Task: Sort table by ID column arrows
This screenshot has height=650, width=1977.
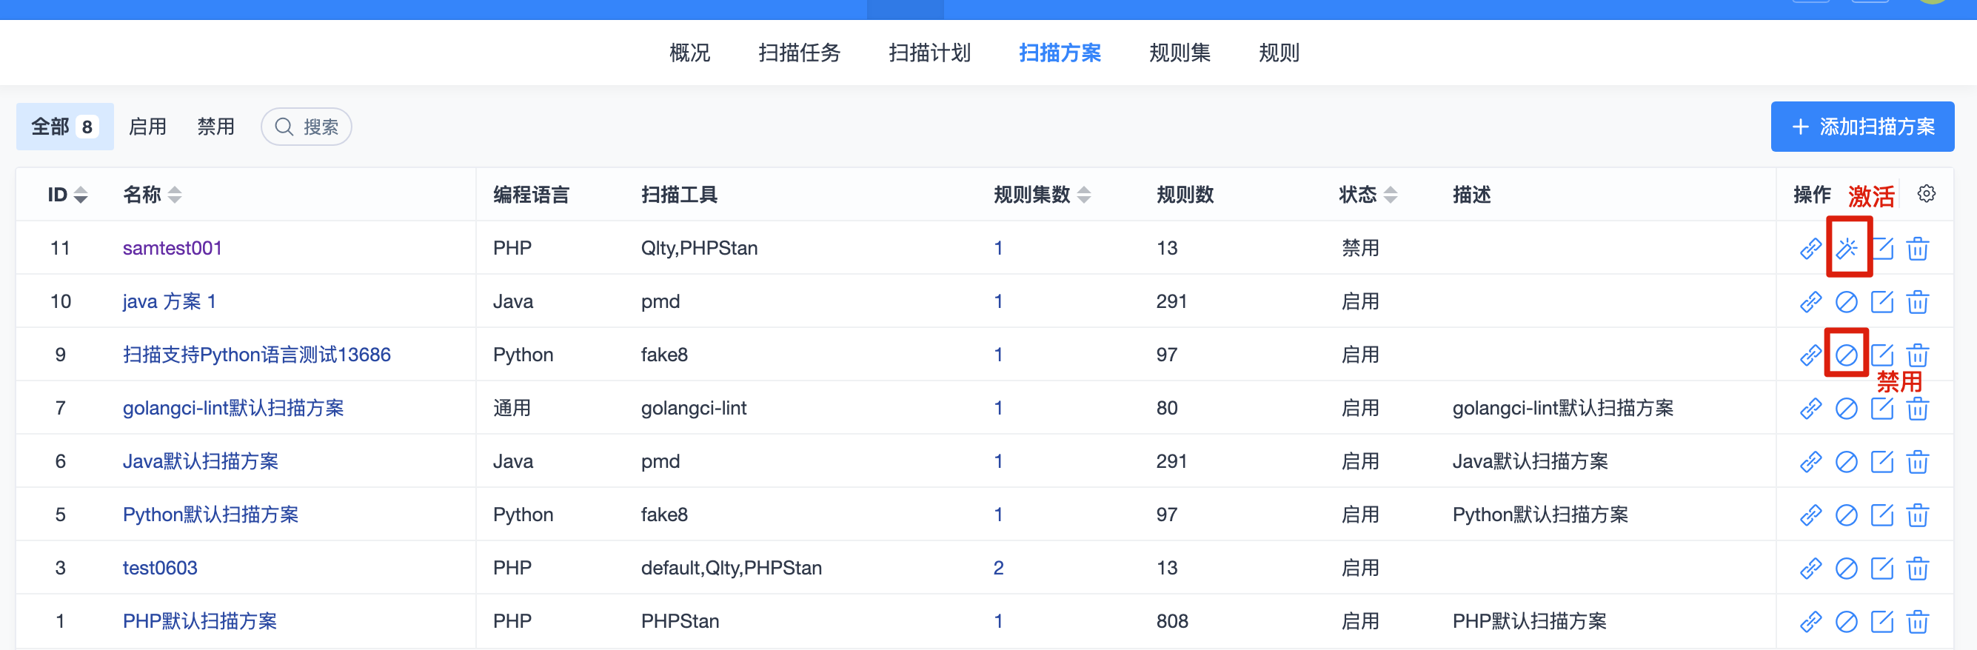Action: tap(81, 195)
